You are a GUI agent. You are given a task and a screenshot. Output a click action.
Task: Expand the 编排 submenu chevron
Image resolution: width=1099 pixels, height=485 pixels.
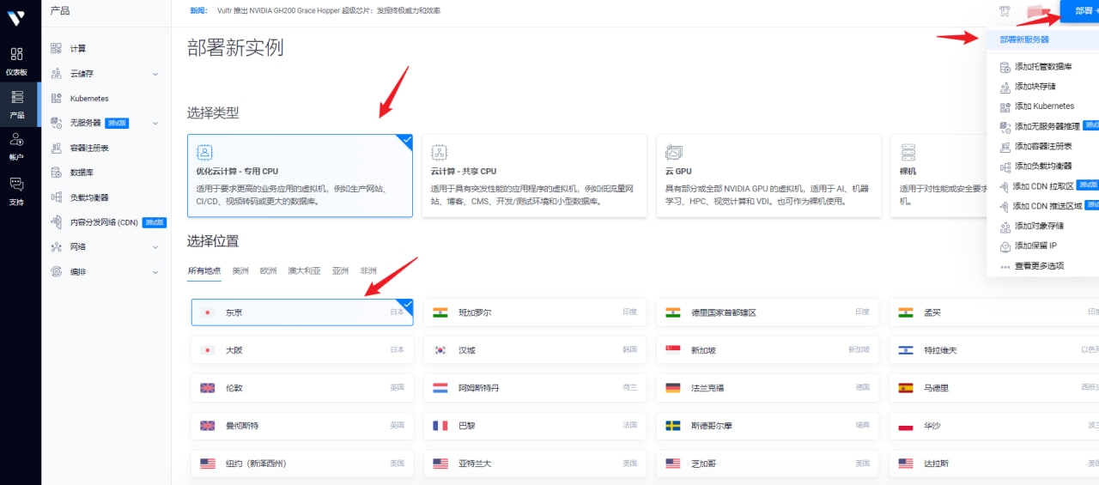point(155,272)
